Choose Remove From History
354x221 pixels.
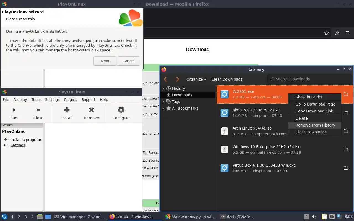point(314,125)
